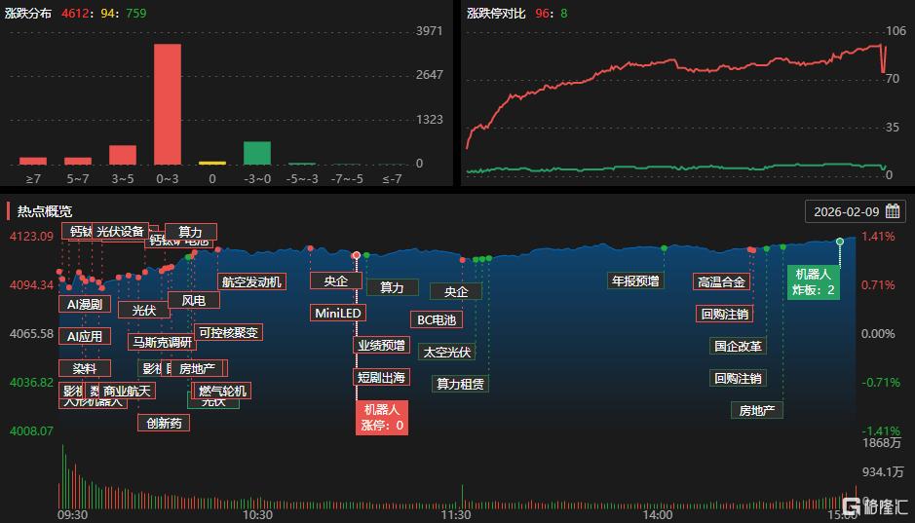Click the green 机器人 炸板 badge
Image resolution: width=915 pixels, height=523 pixels.
(x=813, y=282)
